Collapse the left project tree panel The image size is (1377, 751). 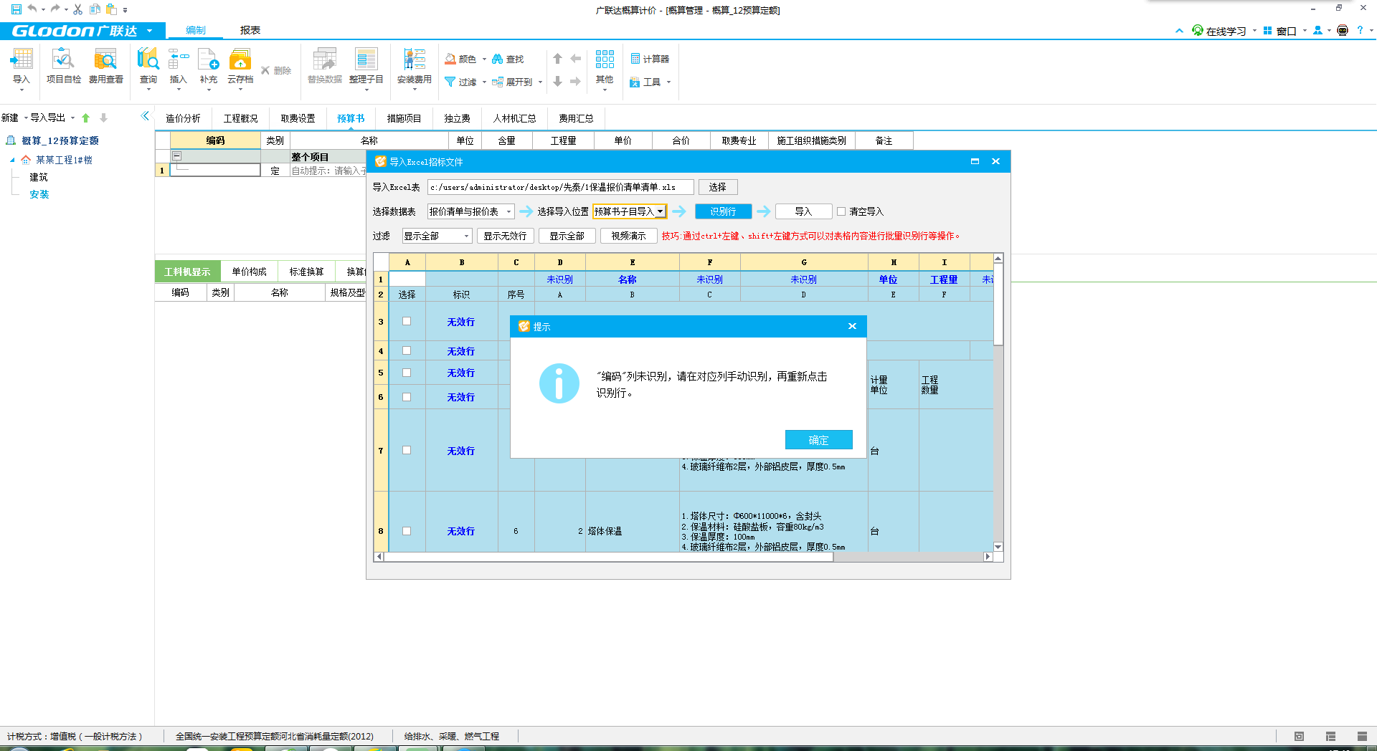click(x=146, y=116)
